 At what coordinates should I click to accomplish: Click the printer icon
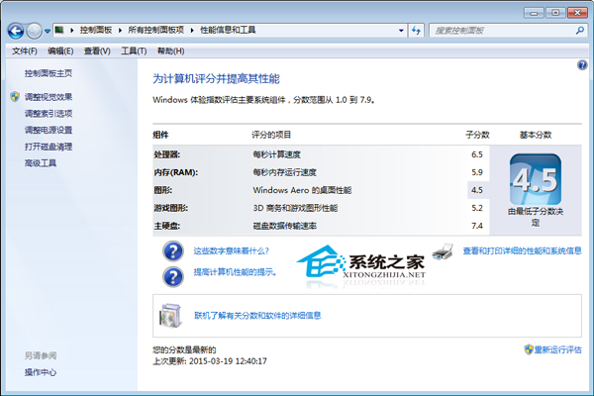443,251
